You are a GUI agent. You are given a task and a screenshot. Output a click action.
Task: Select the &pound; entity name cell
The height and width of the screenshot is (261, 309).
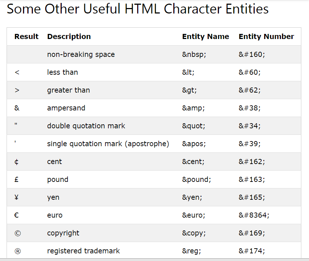[197, 179]
